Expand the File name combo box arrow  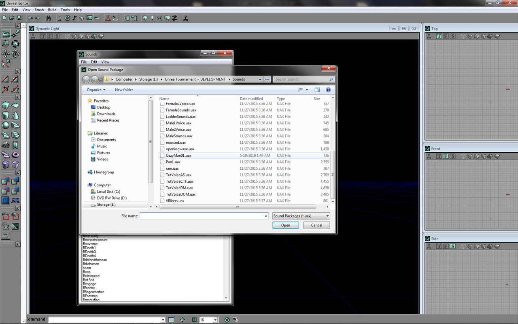pos(265,216)
